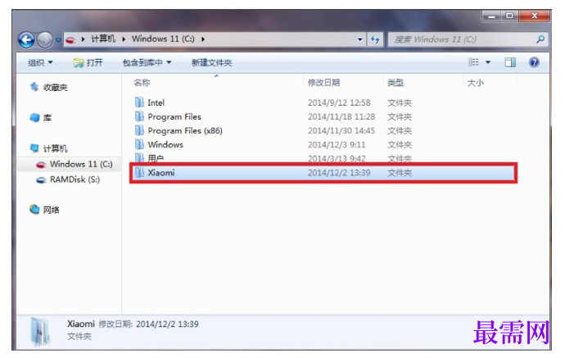Expand the arrow between 计算机 and Windows 11

coord(124,39)
